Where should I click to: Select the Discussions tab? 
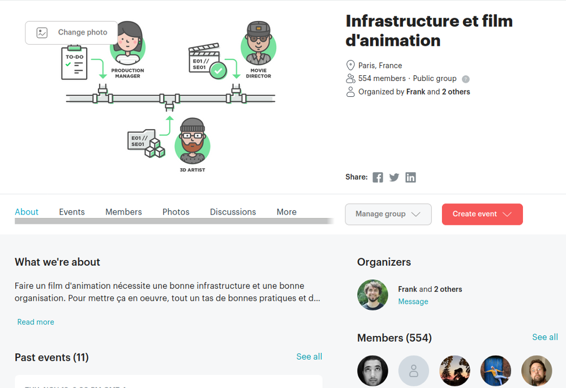pyautogui.click(x=233, y=212)
